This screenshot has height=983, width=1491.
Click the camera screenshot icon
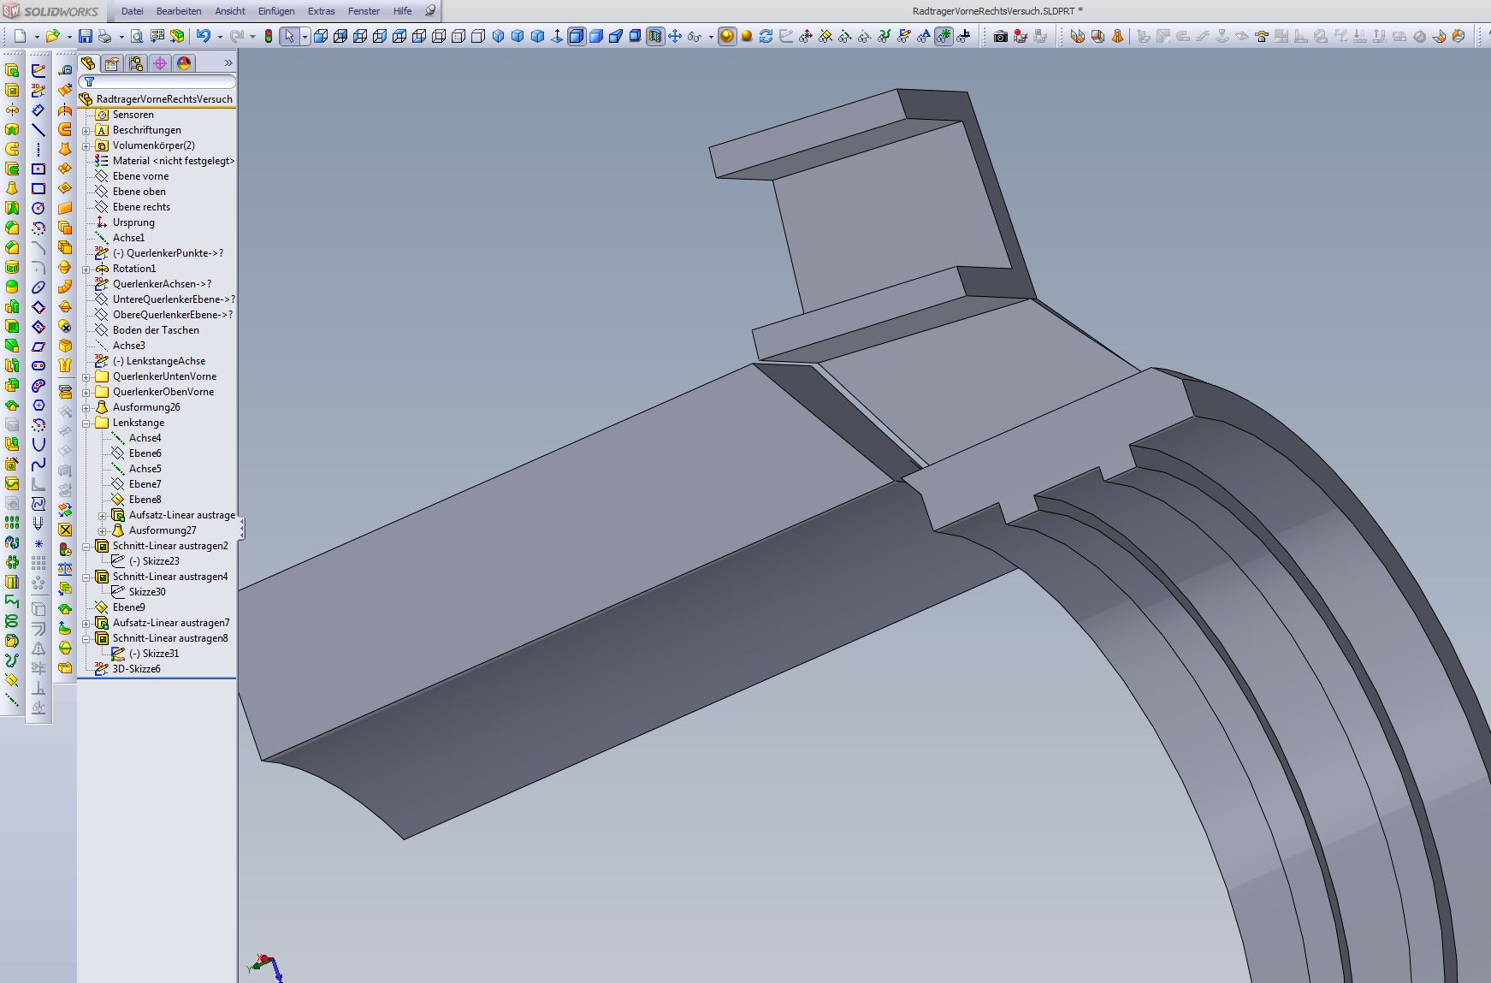[1000, 36]
